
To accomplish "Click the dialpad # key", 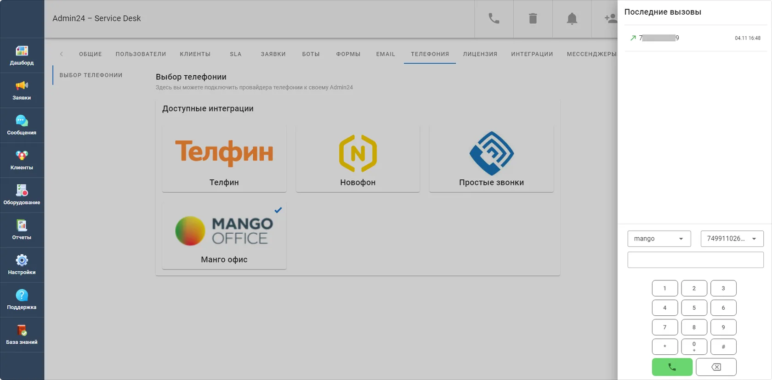I will pos(723,347).
